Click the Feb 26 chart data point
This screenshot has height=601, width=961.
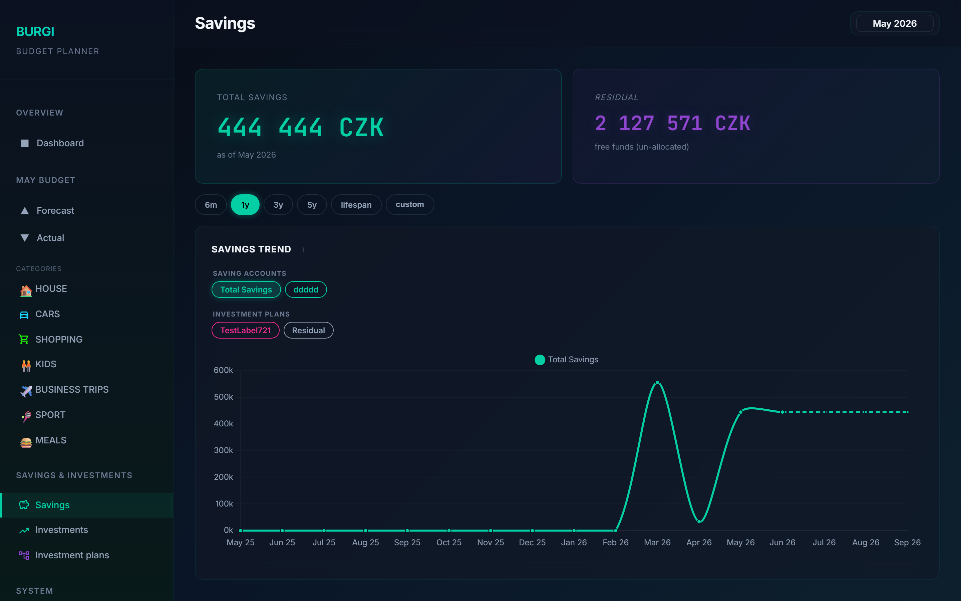click(616, 531)
